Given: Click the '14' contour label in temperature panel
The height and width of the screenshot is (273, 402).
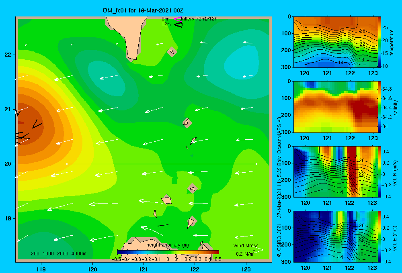Looking at the screenshot, I should [x=341, y=63].
